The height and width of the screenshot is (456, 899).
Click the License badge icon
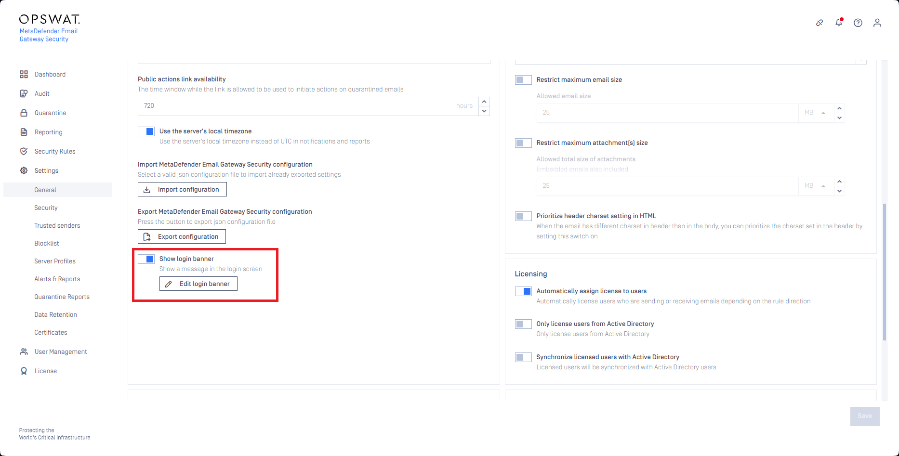pyautogui.click(x=24, y=371)
